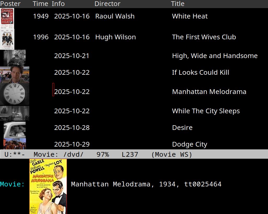Click the While The City Sleeps thumbnail

(x=14, y=113)
